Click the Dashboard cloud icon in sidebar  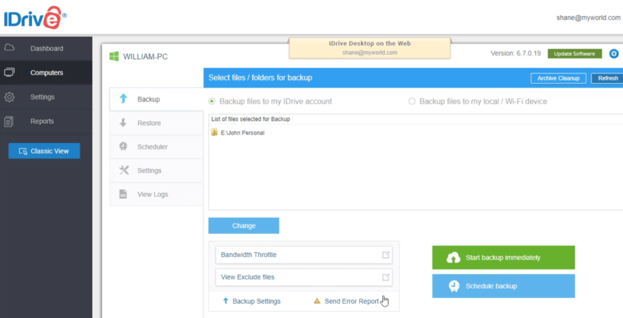9,48
